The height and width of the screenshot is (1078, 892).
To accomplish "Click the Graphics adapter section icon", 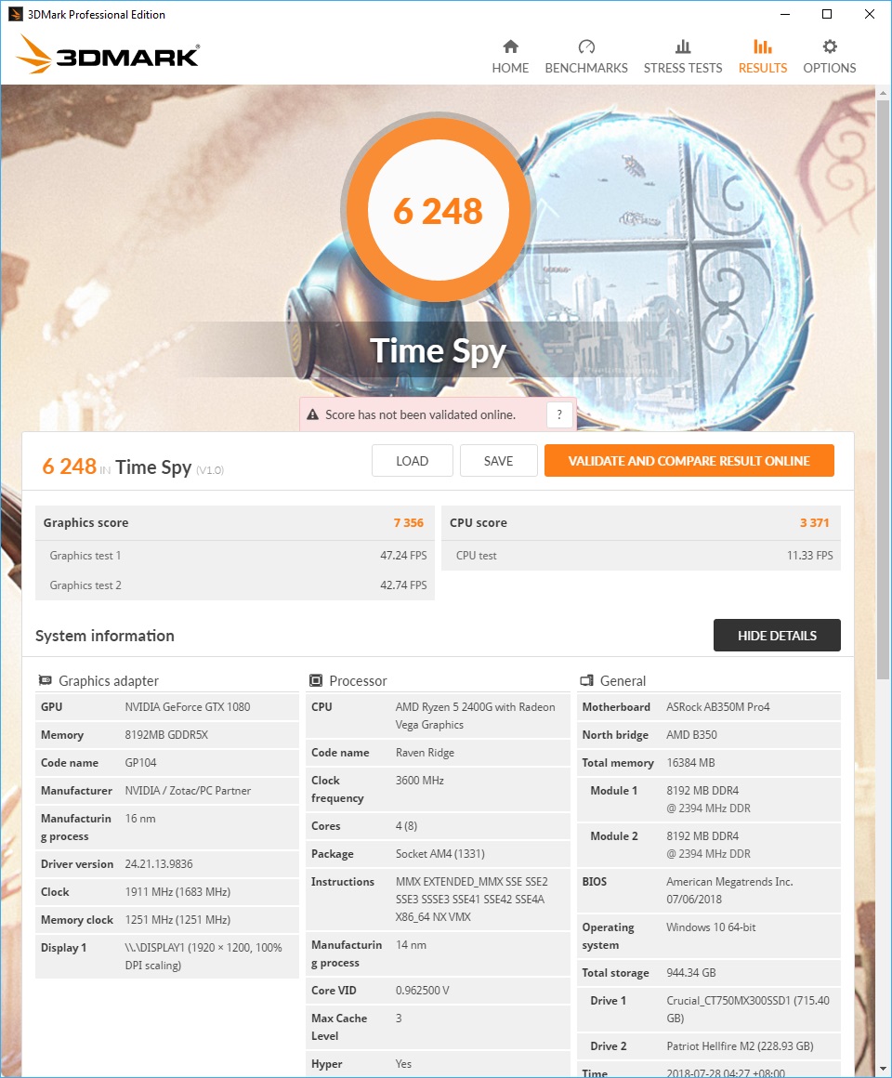I will (45, 680).
